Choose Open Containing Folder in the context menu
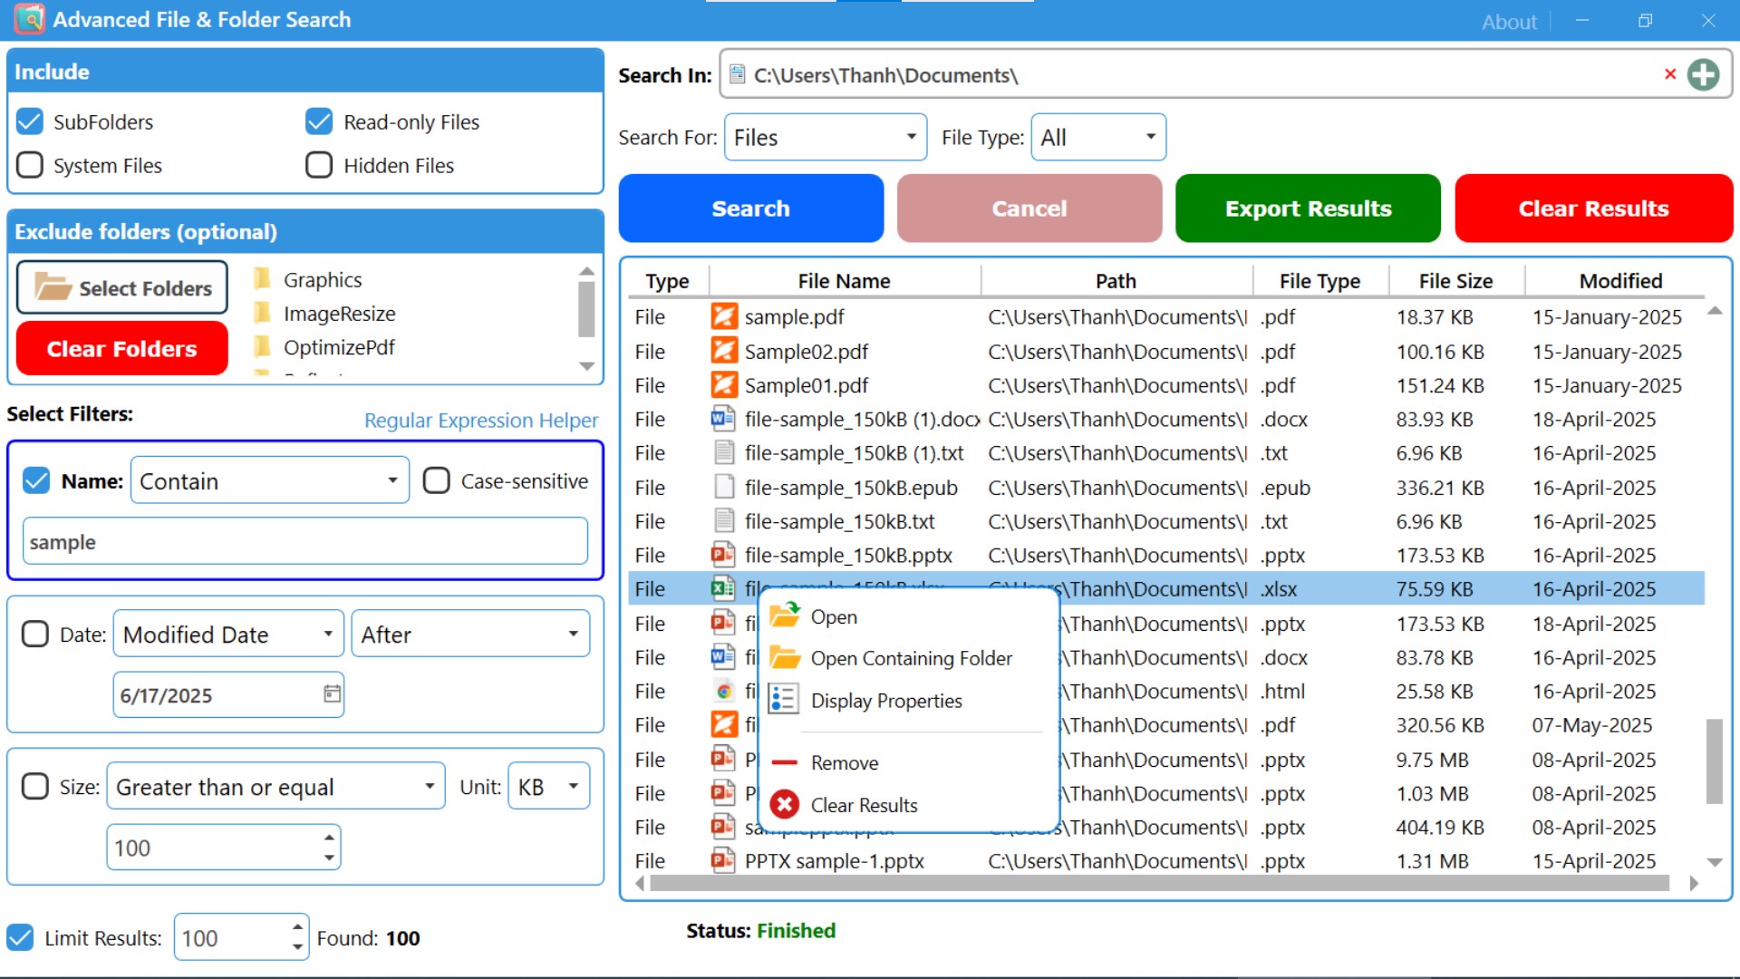Screen dimensions: 1740x979 [909, 658]
